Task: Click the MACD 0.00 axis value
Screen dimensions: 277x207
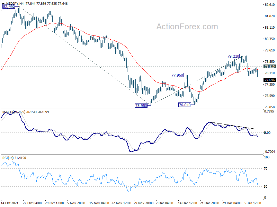Action: [x=267, y=132]
